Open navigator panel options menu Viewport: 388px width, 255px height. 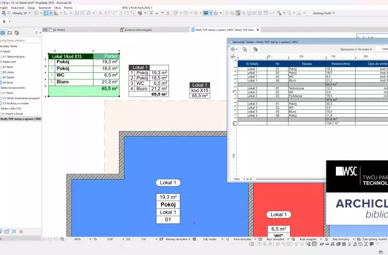(x=37, y=32)
